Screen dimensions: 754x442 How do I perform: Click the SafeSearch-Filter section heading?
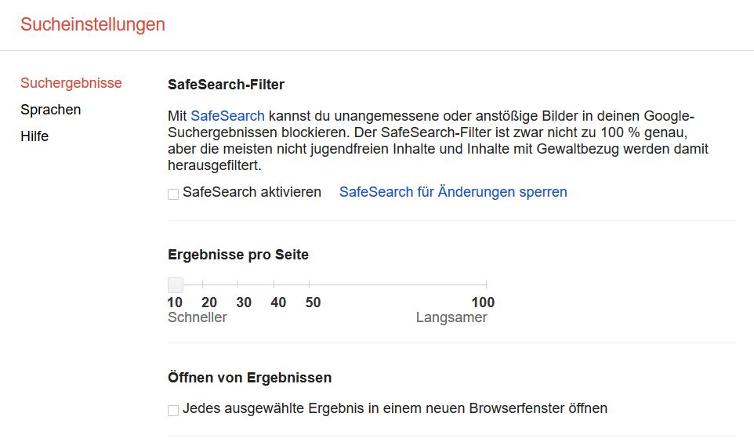(x=227, y=84)
